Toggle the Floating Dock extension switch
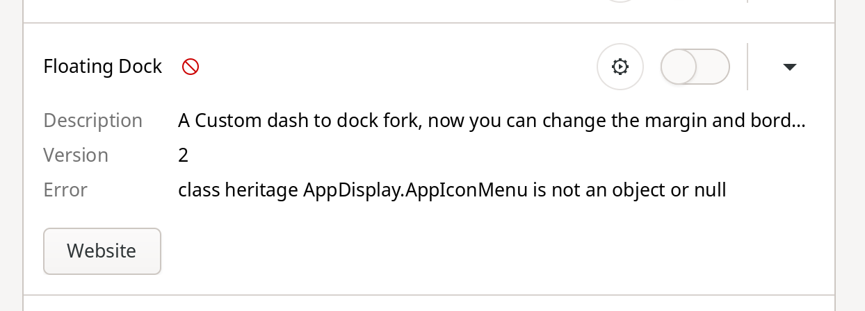Image resolution: width=865 pixels, height=311 pixels. (695, 67)
